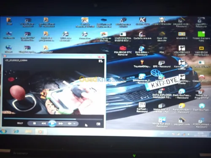Screen dimensions: 211x158
Task: Launch NYO4 Full 2015 shortcut
Action: (x=162, y=122)
